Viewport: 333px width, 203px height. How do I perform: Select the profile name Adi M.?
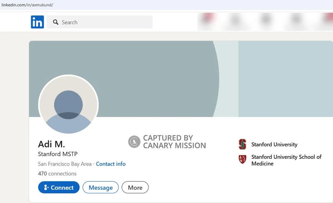point(51,144)
